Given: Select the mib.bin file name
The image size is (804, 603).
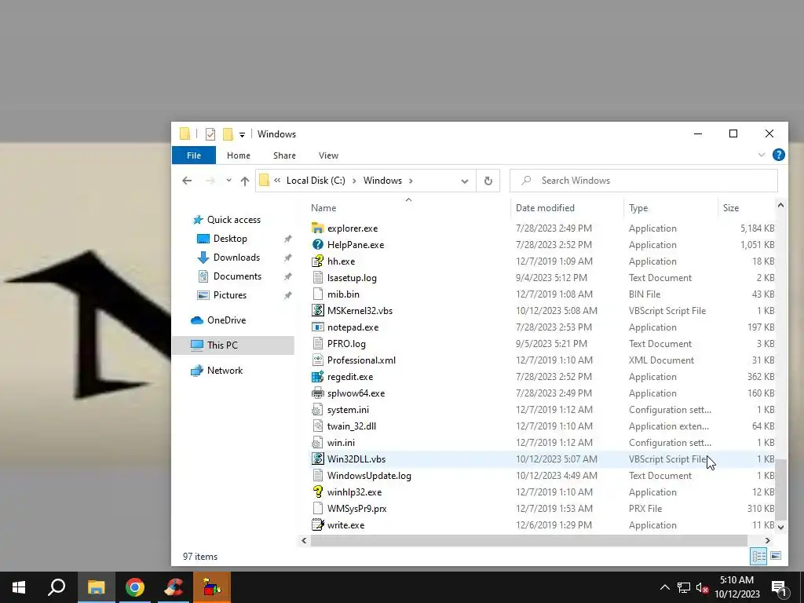Looking at the screenshot, I should point(343,294).
